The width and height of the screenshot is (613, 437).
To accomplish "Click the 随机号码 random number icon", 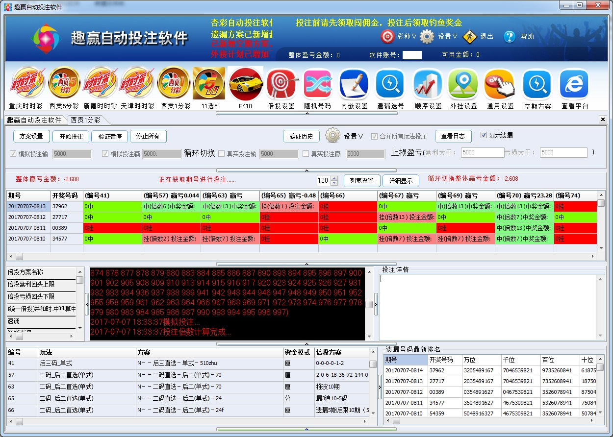I will click(x=318, y=83).
